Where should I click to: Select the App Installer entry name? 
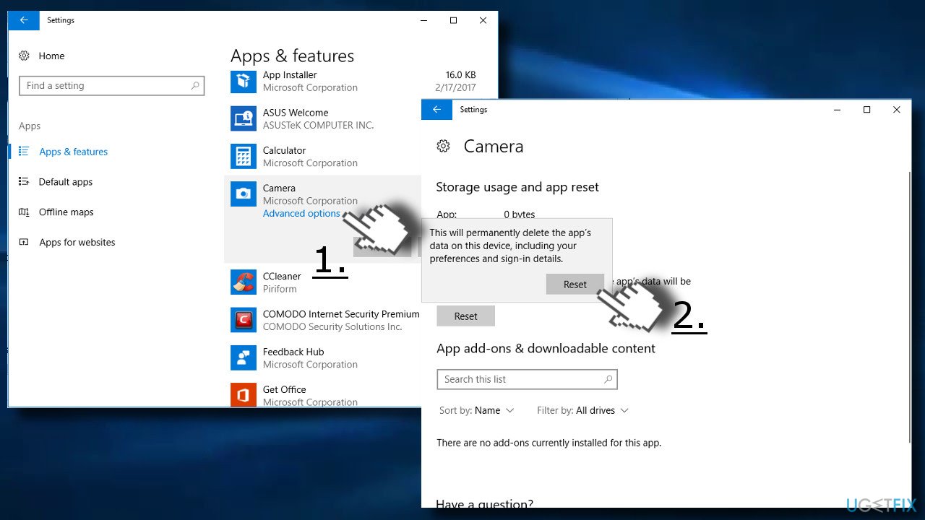pyautogui.click(x=290, y=75)
